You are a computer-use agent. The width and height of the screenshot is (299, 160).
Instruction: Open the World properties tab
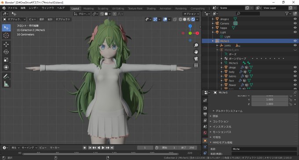[x=205, y=133]
